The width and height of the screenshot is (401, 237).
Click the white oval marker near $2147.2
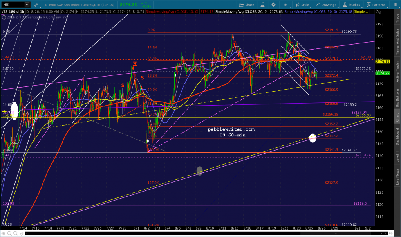click(312, 138)
